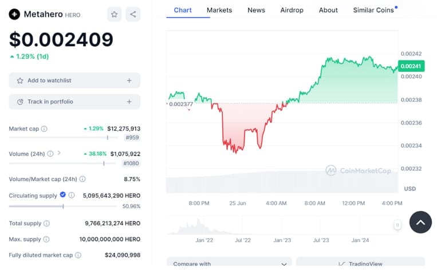Image resolution: width=437 pixels, height=270 pixels.
Task: Click the market cap rank #959 badge
Action: click(132, 138)
